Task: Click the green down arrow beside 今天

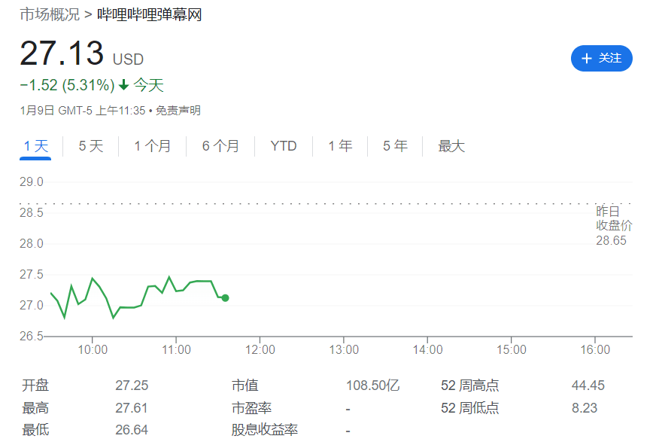Action: [124, 85]
